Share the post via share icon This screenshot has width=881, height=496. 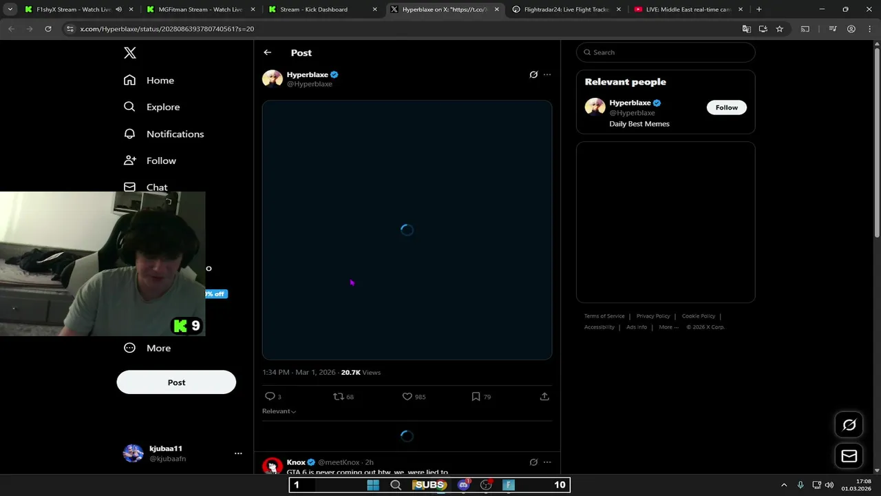pyautogui.click(x=544, y=397)
